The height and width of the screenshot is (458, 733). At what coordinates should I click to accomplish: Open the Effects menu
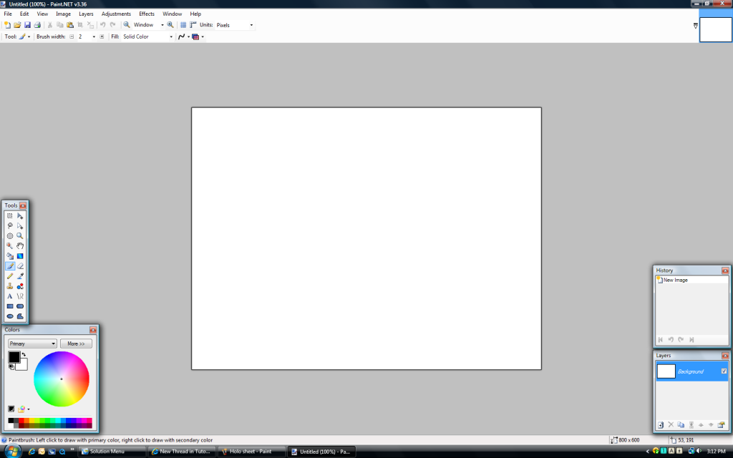(x=147, y=14)
